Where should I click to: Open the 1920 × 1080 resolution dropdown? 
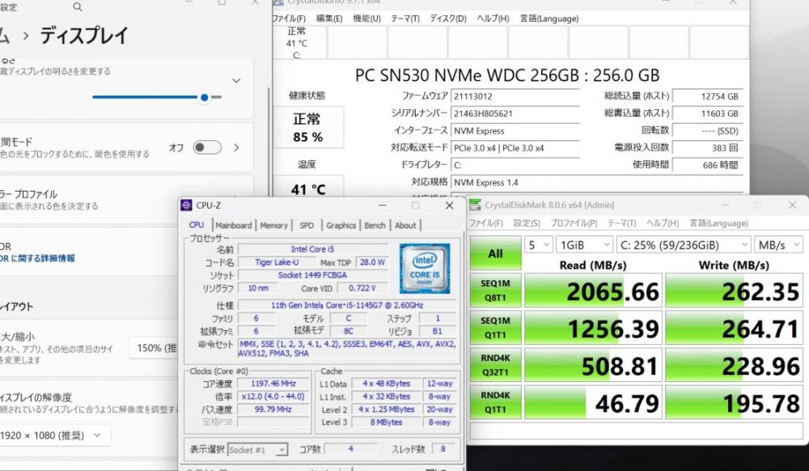[x=54, y=435]
